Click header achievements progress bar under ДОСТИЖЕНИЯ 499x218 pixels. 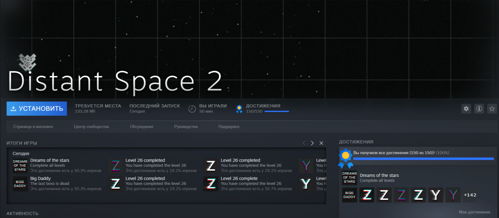coord(277,111)
